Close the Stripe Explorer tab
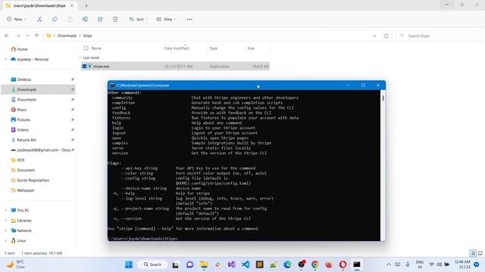The height and width of the screenshot is (272, 485). pos(72,5)
